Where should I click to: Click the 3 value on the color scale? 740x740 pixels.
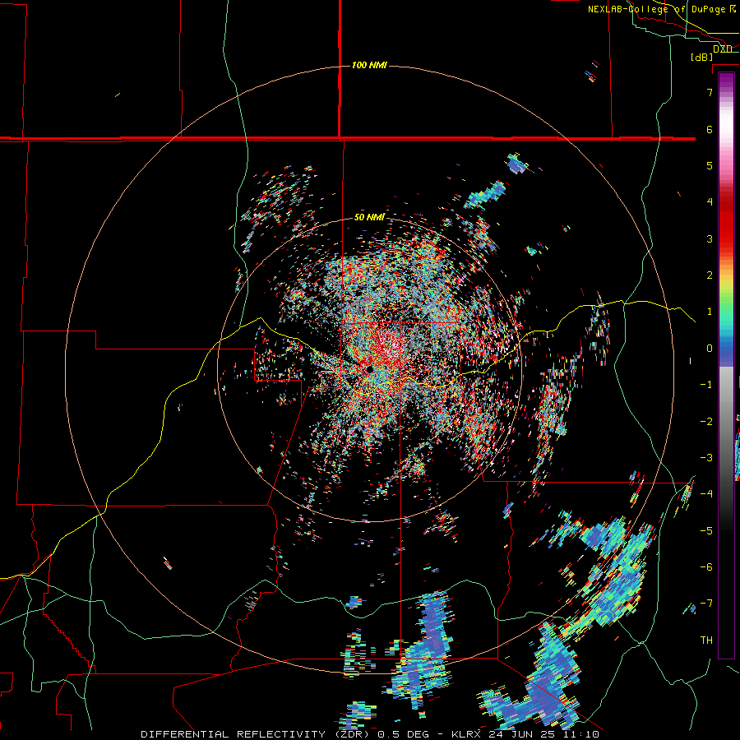[x=710, y=238]
